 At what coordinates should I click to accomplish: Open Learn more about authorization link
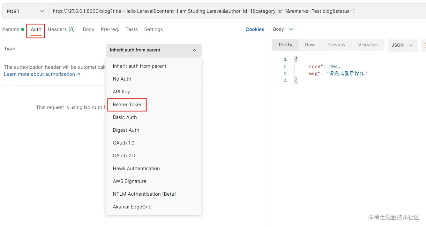42,74
